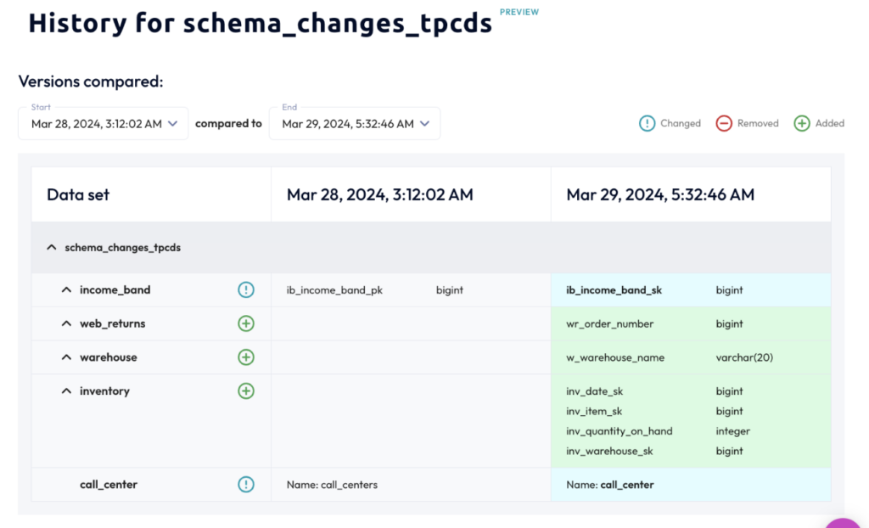
Task: Click the Changed icon beside call_center
Action: [x=246, y=484]
